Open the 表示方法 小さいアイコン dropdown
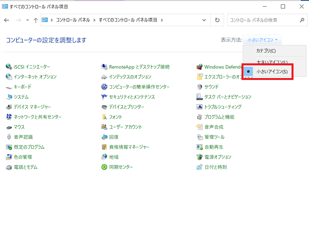Viewport: 309px width, 234px height. click(263, 40)
